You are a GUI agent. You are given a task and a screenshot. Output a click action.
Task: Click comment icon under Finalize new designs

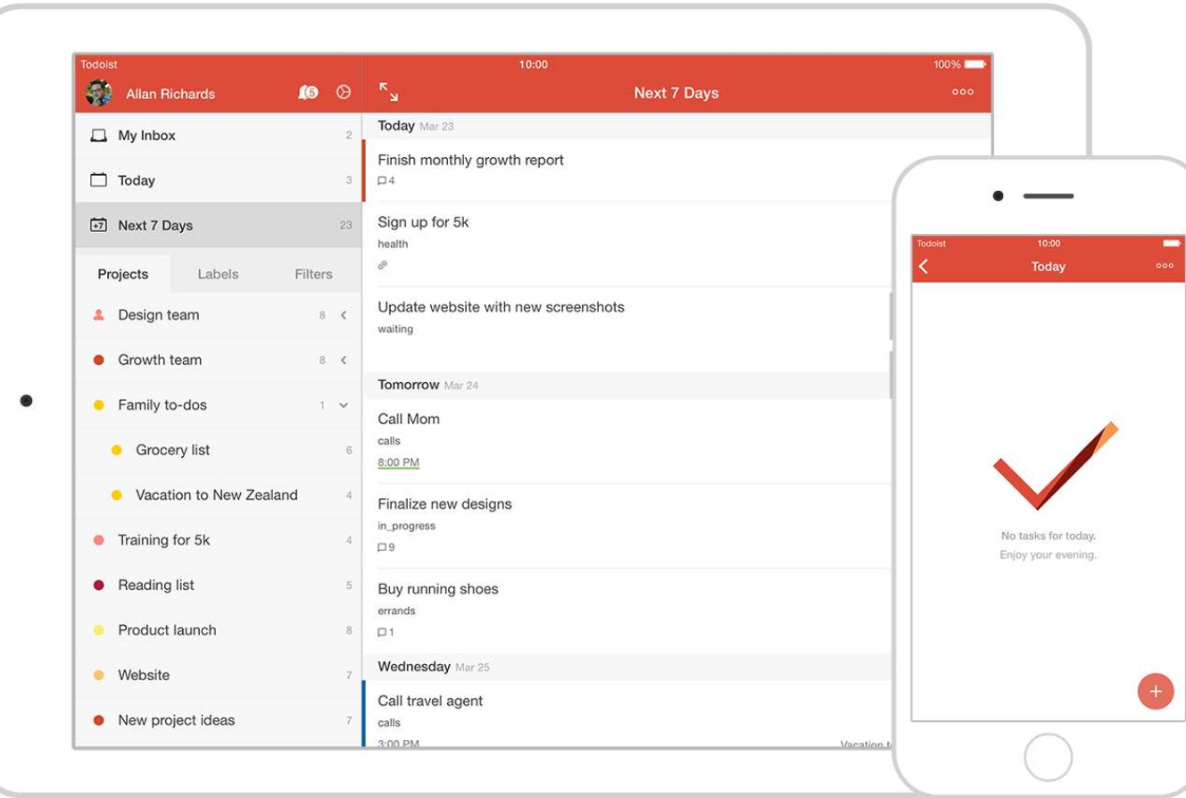coord(382,547)
